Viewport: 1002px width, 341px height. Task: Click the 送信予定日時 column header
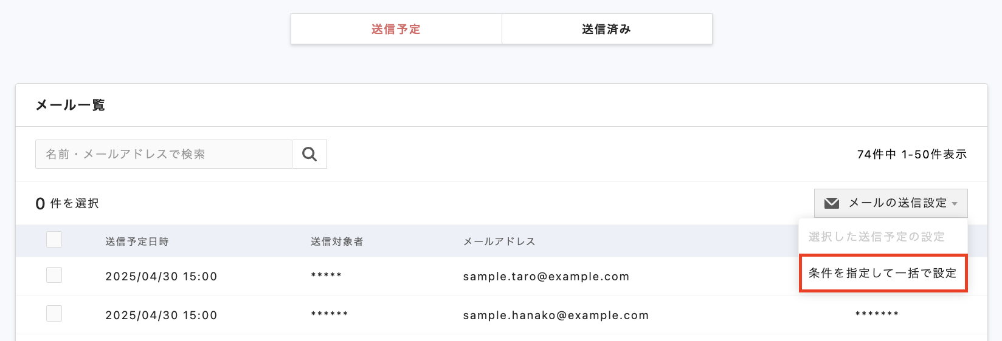pyautogui.click(x=137, y=241)
